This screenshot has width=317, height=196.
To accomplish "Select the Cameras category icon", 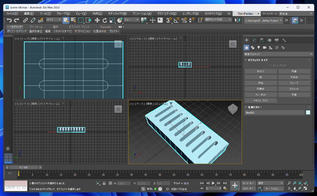I will click(265, 48).
